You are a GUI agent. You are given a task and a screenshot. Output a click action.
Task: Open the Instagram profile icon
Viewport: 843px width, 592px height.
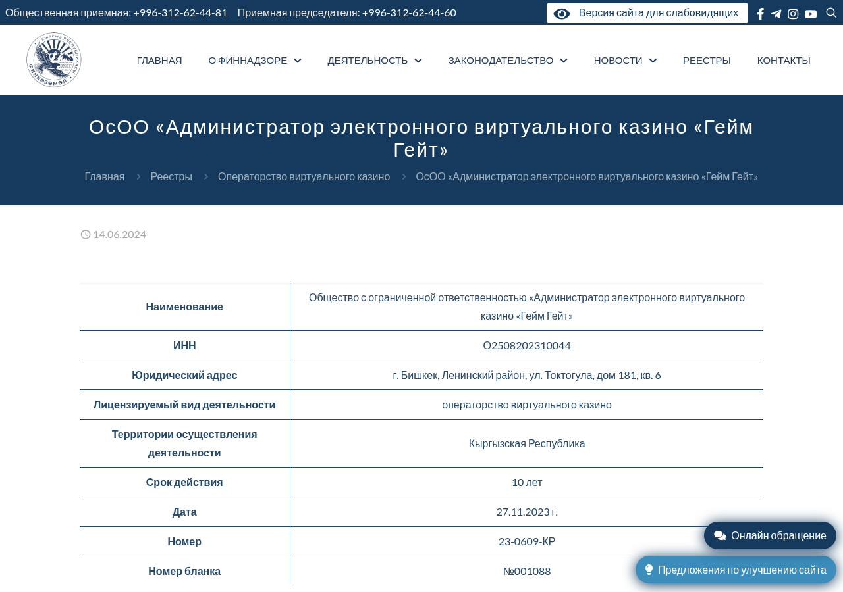(793, 14)
